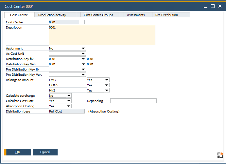Click the Cancel button
Viewport: 226px width, 164px height.
(x=45, y=152)
